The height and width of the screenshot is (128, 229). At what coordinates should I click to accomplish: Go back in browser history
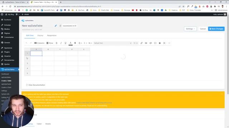tap(3, 6)
